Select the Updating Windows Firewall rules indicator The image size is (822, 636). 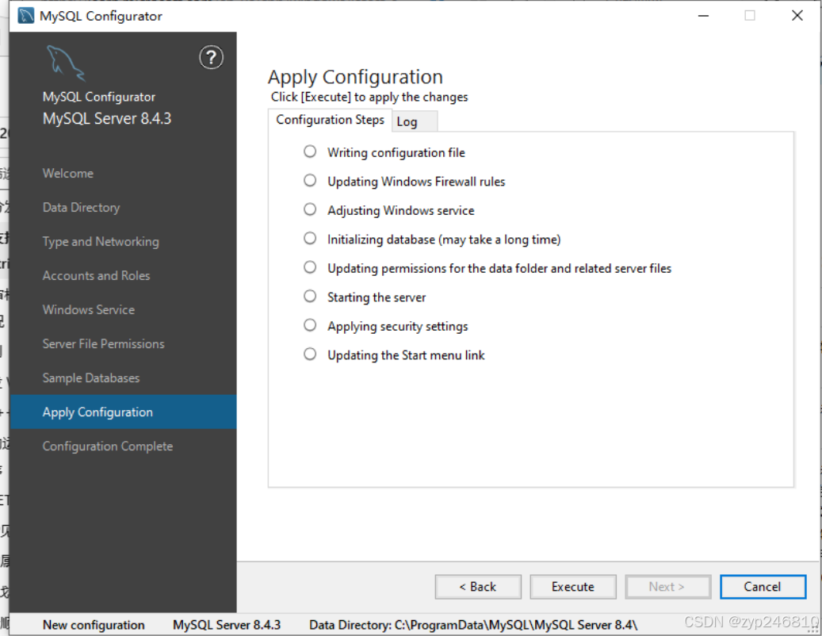(x=310, y=180)
